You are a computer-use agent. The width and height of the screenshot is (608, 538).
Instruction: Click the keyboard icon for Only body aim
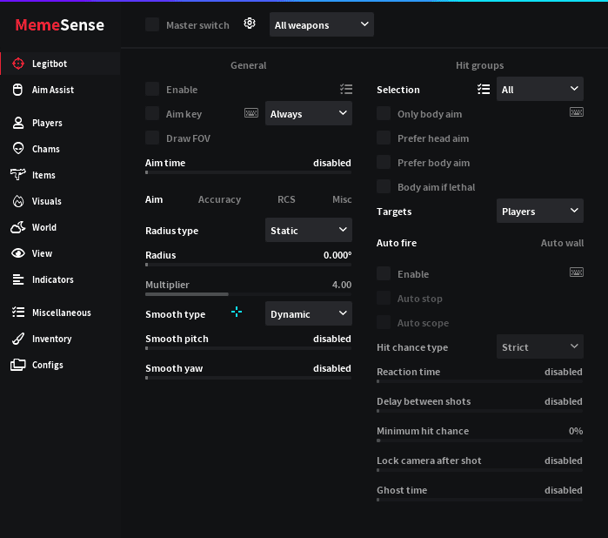(x=576, y=112)
